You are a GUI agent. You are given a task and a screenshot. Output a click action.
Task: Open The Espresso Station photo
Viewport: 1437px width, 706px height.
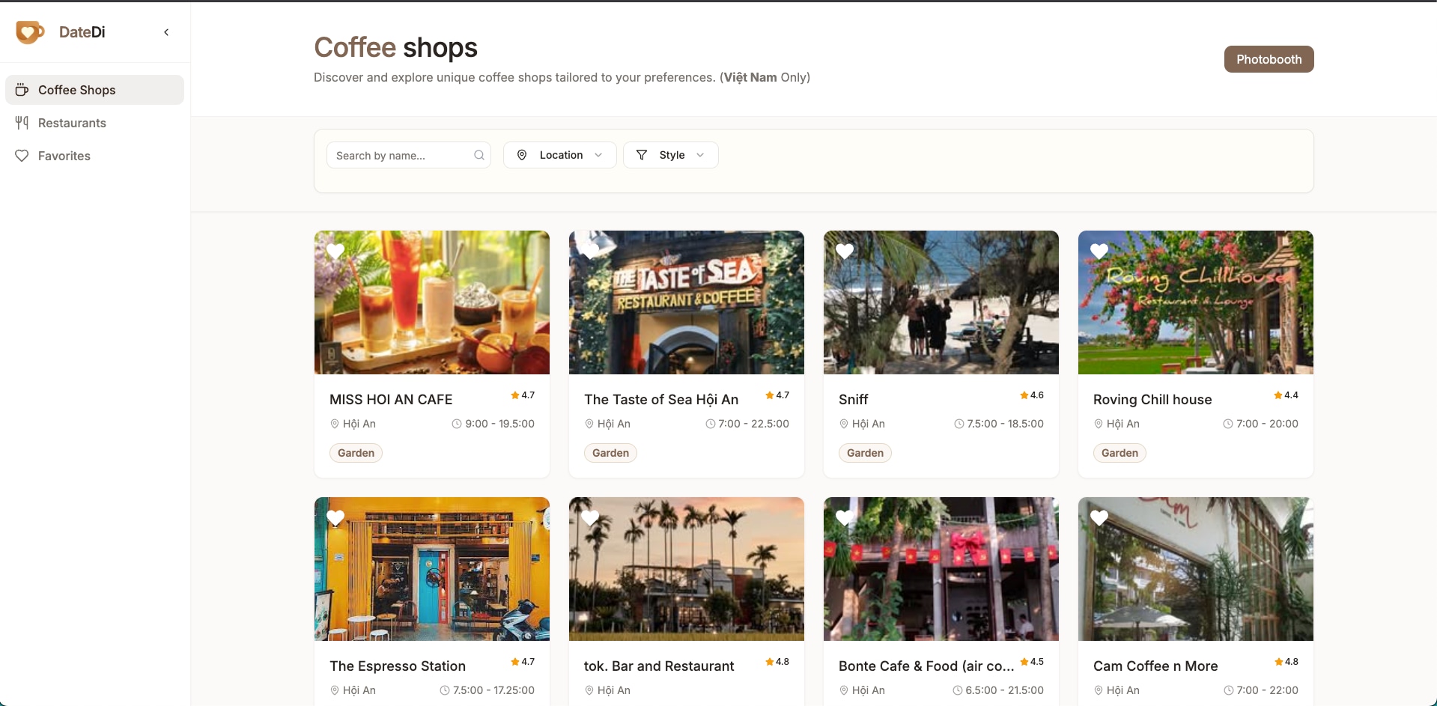click(x=432, y=569)
